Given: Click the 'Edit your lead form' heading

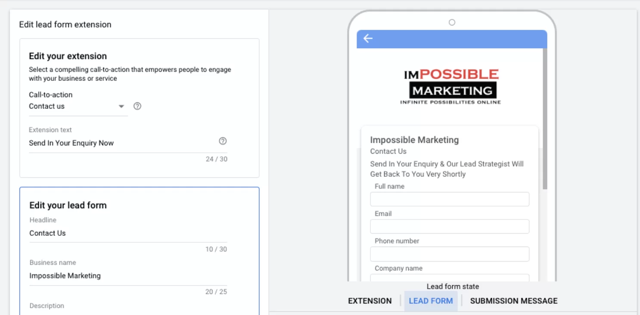Looking at the screenshot, I should 68,205.
